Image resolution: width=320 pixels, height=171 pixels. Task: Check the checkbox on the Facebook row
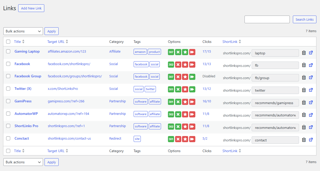point(8,64)
